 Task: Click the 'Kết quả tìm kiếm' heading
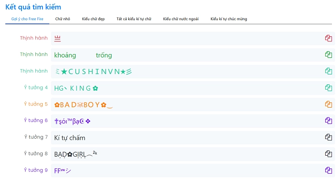[33, 7]
